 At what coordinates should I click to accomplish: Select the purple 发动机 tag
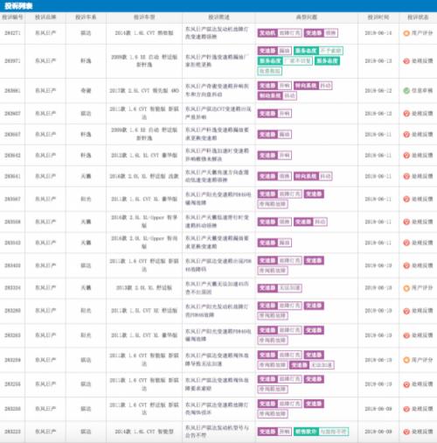(x=267, y=33)
